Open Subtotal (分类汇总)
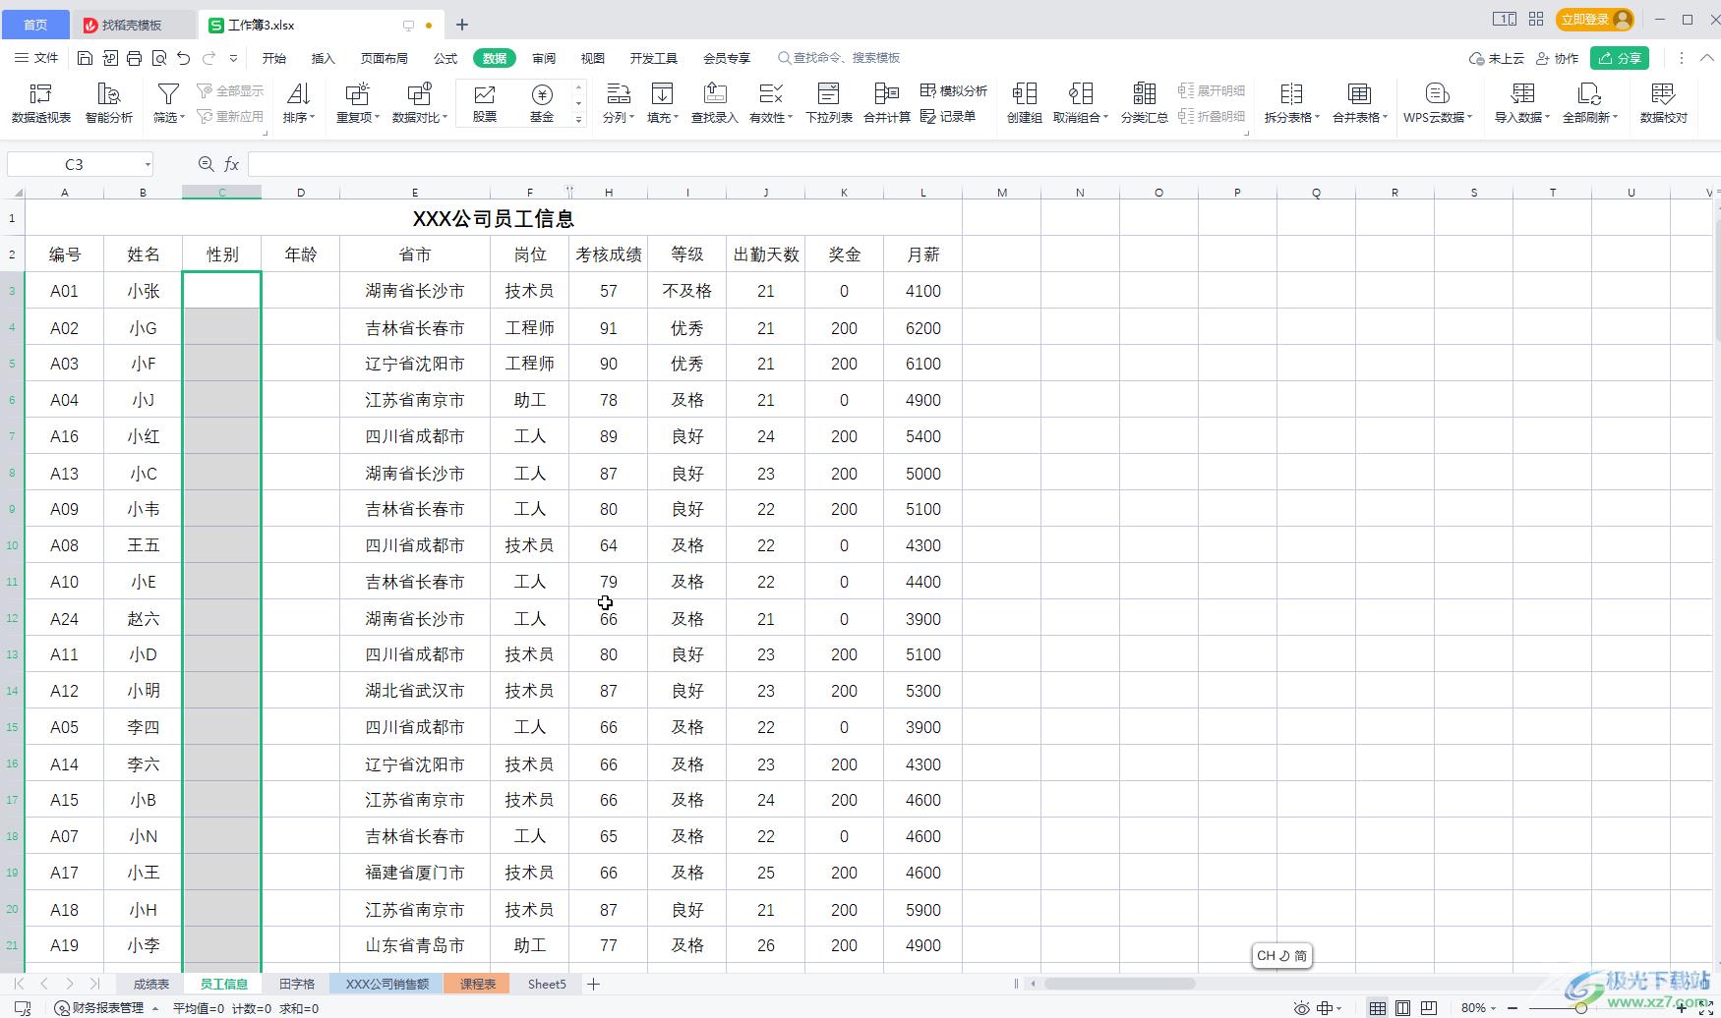The height and width of the screenshot is (1018, 1721). (1144, 103)
